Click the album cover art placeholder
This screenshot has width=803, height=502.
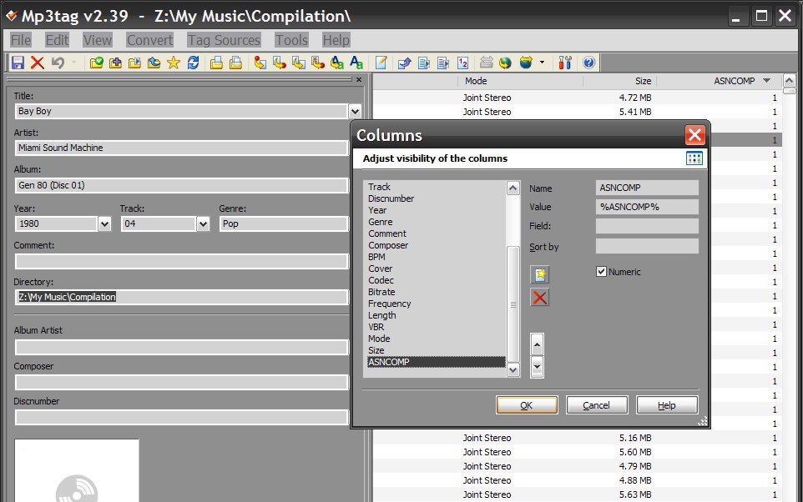76,470
